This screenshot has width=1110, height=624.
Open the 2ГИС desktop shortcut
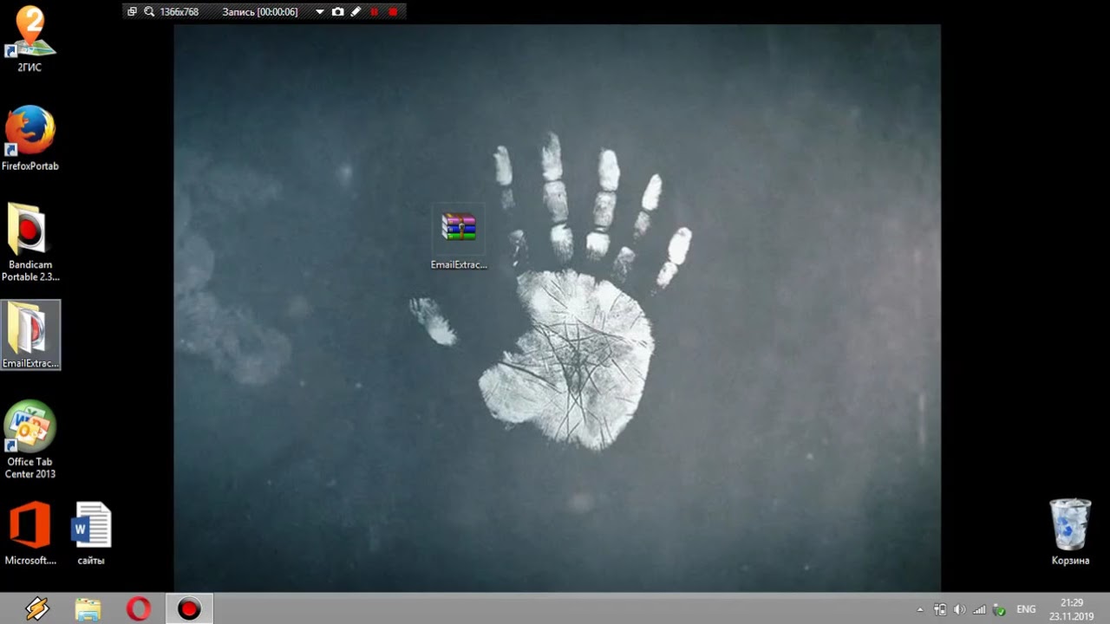[29, 37]
